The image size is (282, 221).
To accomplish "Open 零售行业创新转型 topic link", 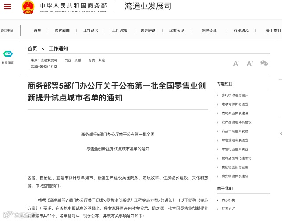I will point(235,149).
